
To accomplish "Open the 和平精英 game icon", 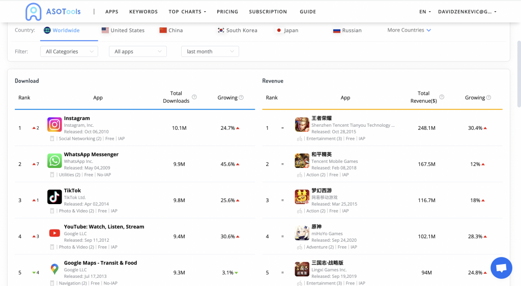I will click(x=302, y=161).
